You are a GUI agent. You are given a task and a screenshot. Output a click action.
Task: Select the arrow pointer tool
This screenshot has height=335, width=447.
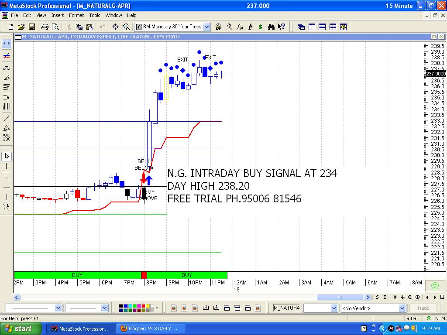7,156
